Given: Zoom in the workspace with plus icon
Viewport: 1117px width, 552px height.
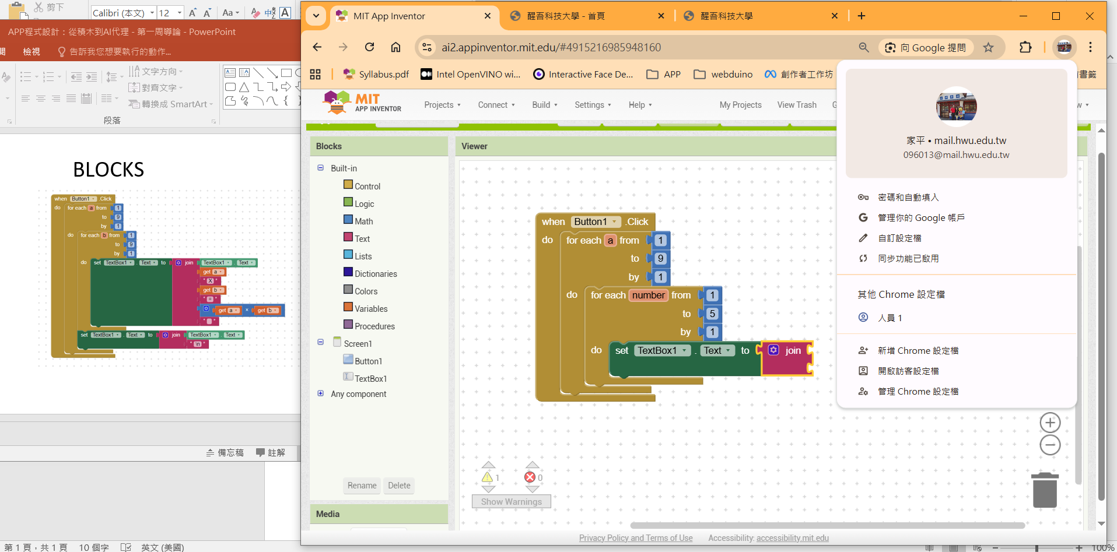Looking at the screenshot, I should click(x=1050, y=423).
